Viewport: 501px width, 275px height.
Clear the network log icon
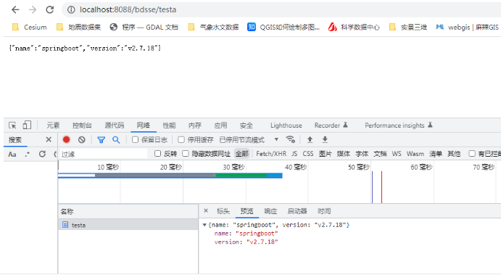coord(82,140)
